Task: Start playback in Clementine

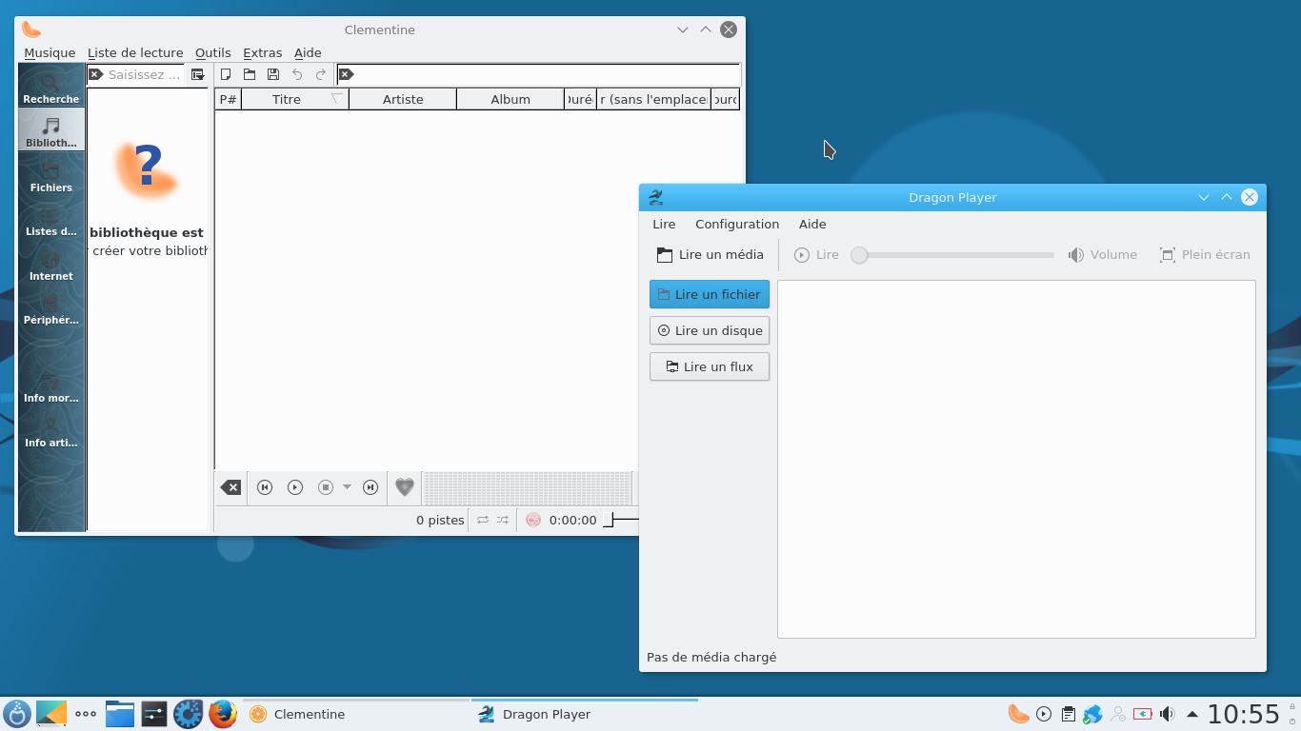Action: (295, 487)
